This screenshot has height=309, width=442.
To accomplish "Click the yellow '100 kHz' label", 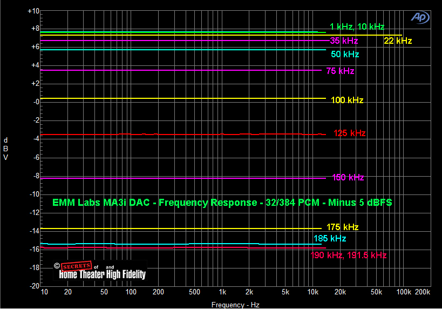I will tap(347, 100).
